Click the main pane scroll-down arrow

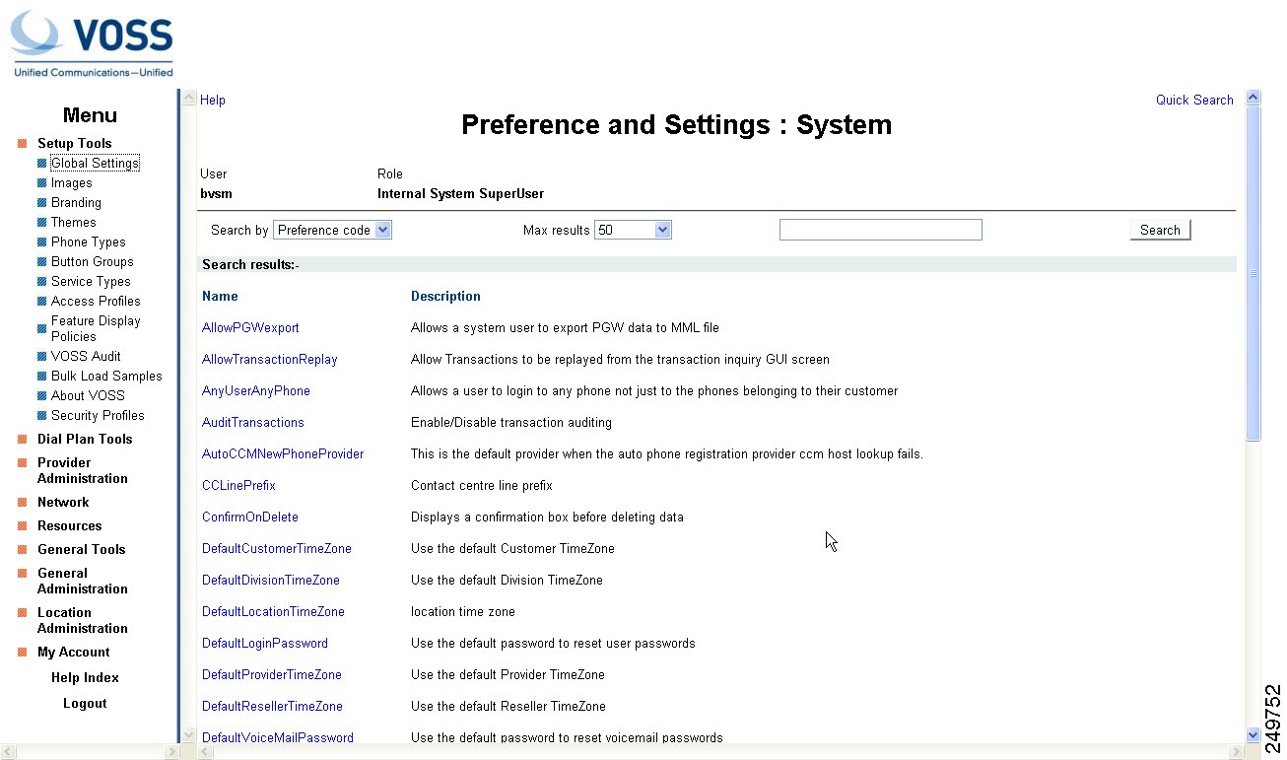1253,734
